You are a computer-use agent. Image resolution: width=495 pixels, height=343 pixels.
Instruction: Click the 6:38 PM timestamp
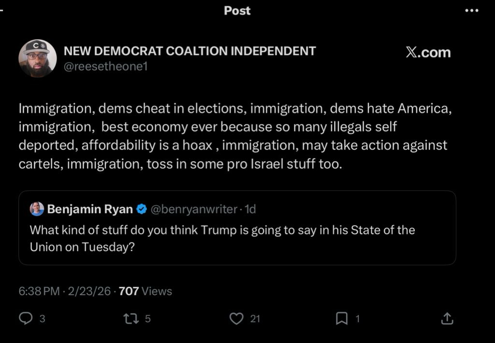click(x=39, y=291)
